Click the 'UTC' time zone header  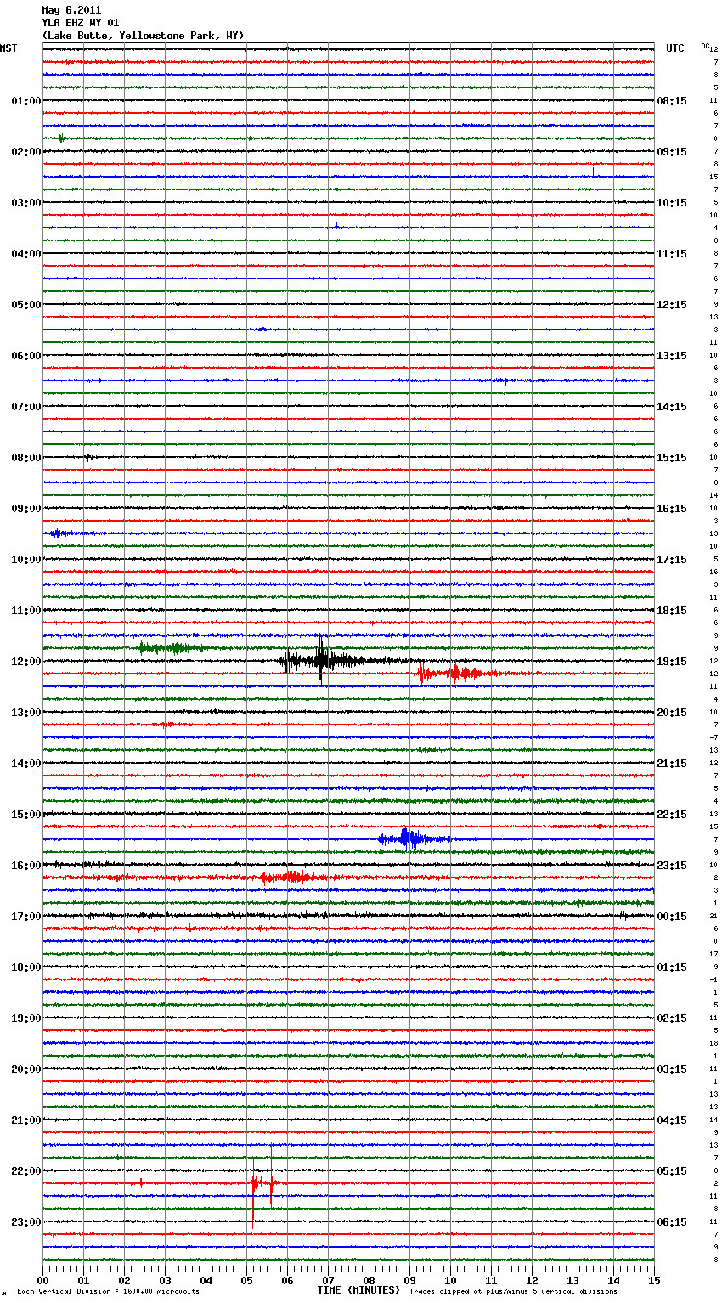tap(675, 48)
